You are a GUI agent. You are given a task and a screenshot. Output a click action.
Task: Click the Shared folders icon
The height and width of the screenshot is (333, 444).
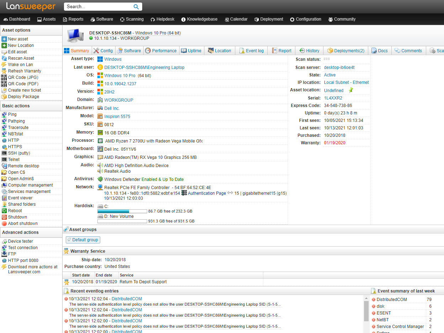(x=4, y=204)
